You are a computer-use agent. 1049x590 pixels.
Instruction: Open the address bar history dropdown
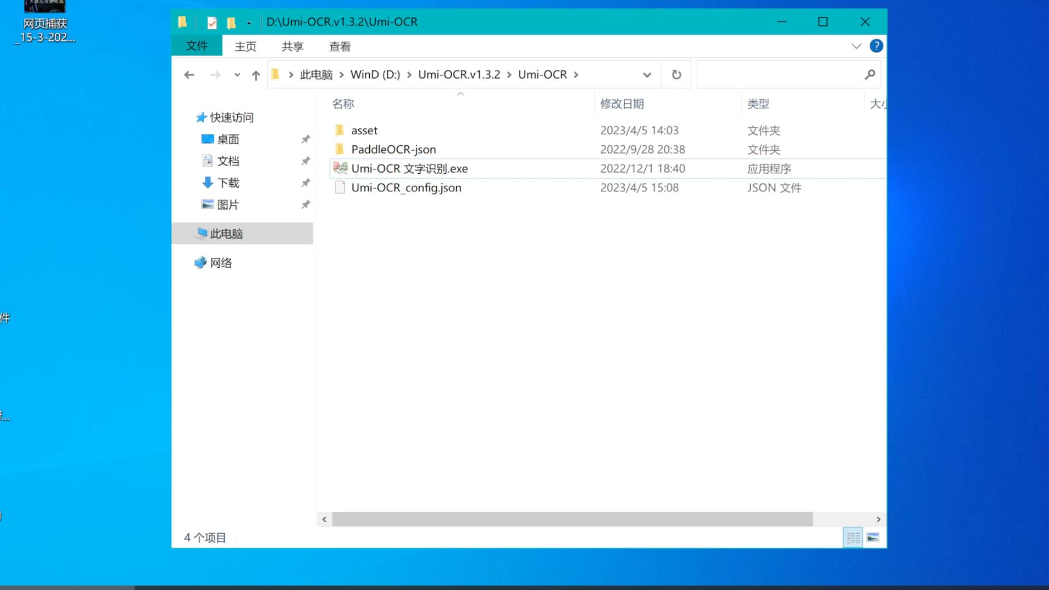tap(647, 75)
